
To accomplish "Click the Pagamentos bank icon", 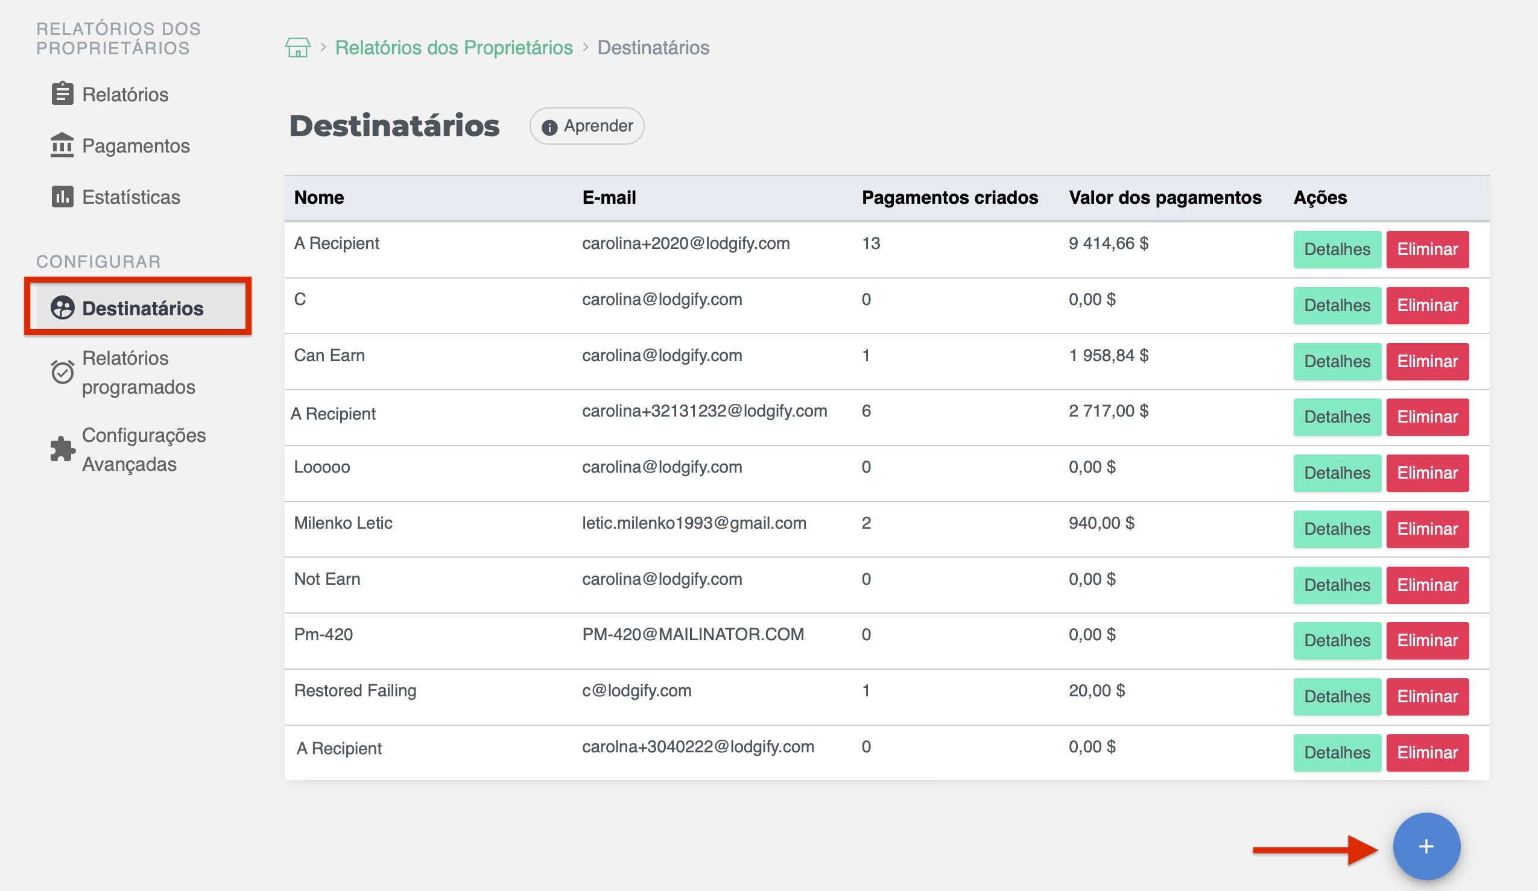I will pyautogui.click(x=62, y=145).
